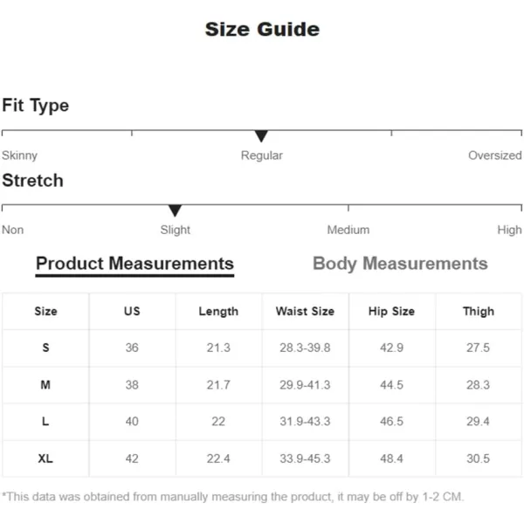
Task: Select the Medium stretch label
Action: [348, 230]
